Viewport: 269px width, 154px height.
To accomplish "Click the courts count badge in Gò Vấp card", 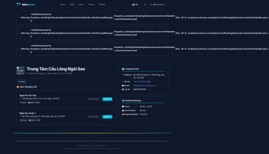I will (23, 103).
